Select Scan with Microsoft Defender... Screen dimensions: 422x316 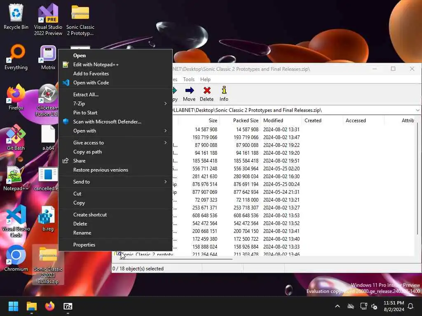[x=115, y=122]
